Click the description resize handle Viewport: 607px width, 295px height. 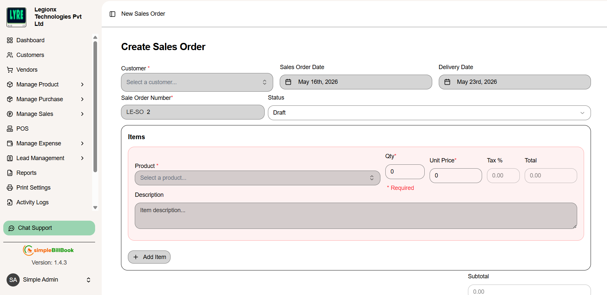click(x=575, y=227)
